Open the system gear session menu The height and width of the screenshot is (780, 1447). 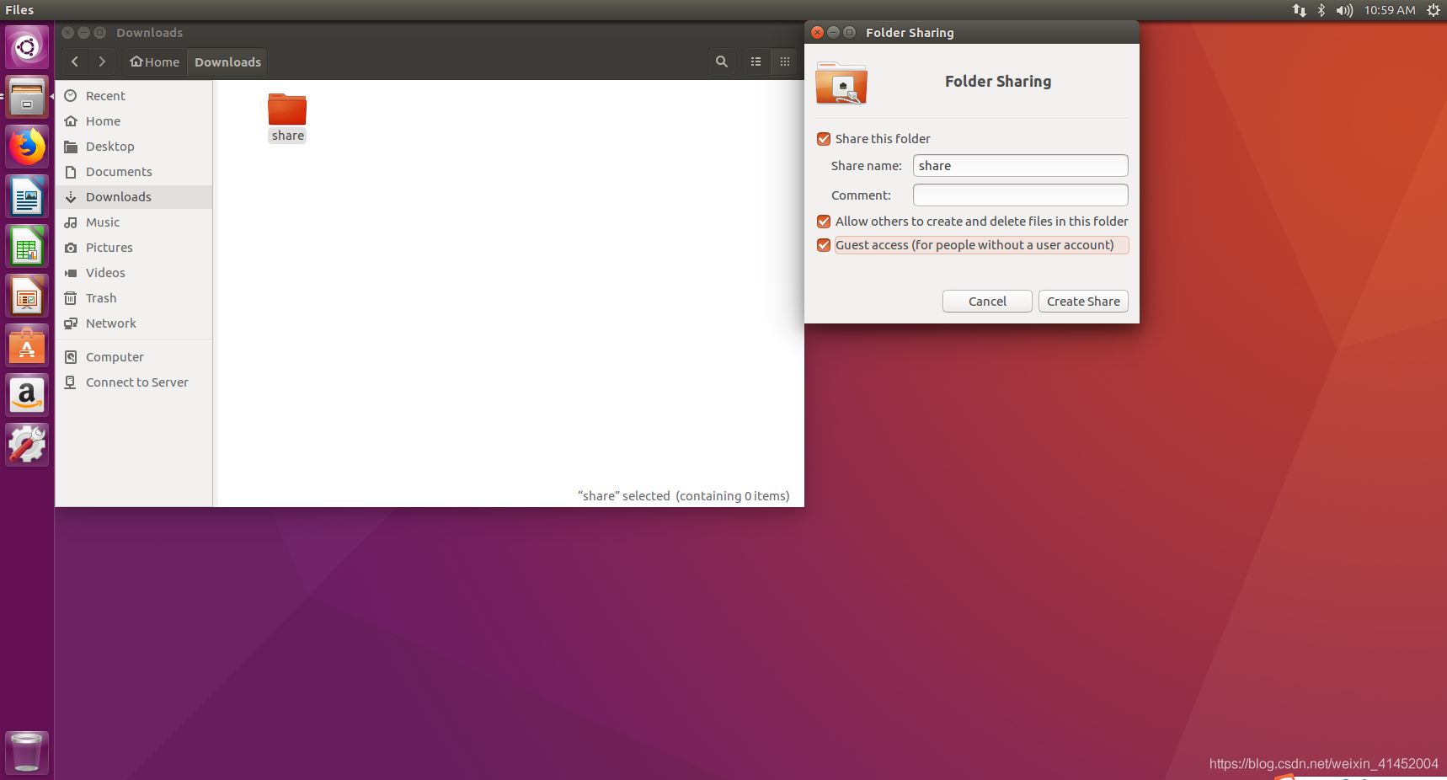point(1433,10)
